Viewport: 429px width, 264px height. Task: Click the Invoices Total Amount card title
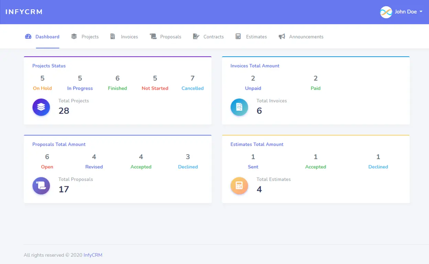(x=255, y=66)
